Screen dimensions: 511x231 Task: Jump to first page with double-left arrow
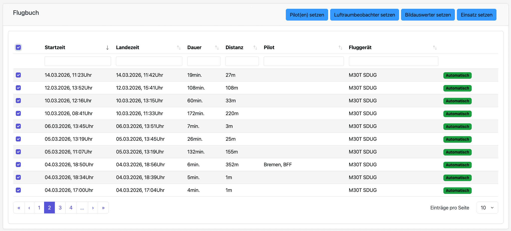click(x=19, y=208)
